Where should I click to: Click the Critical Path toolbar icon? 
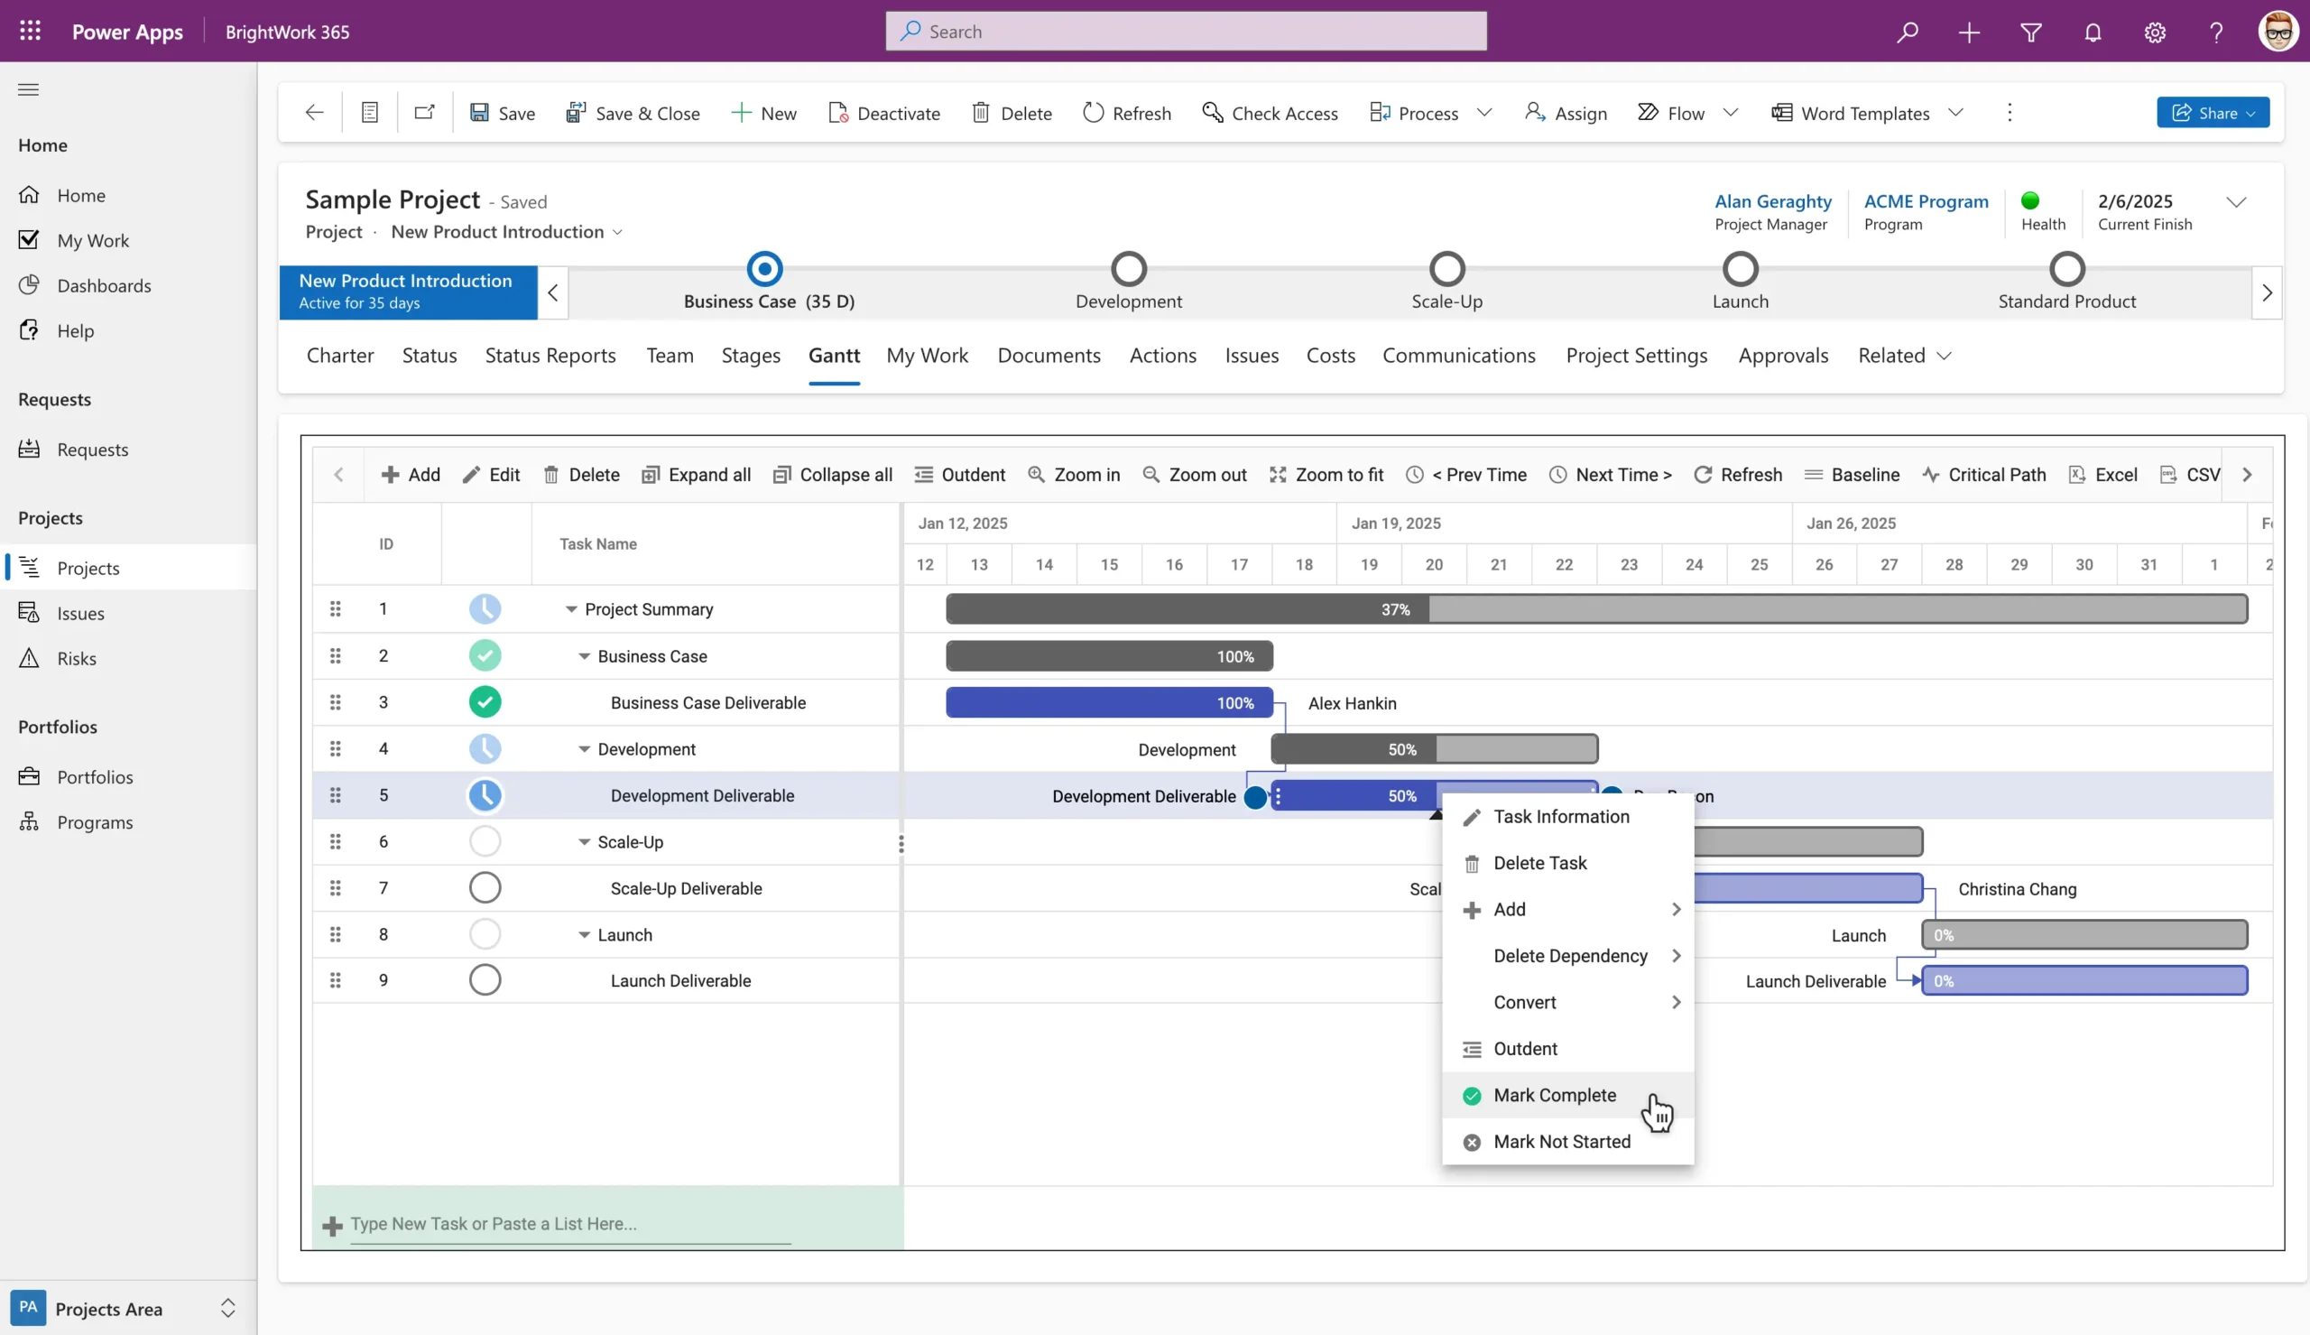click(x=1931, y=474)
